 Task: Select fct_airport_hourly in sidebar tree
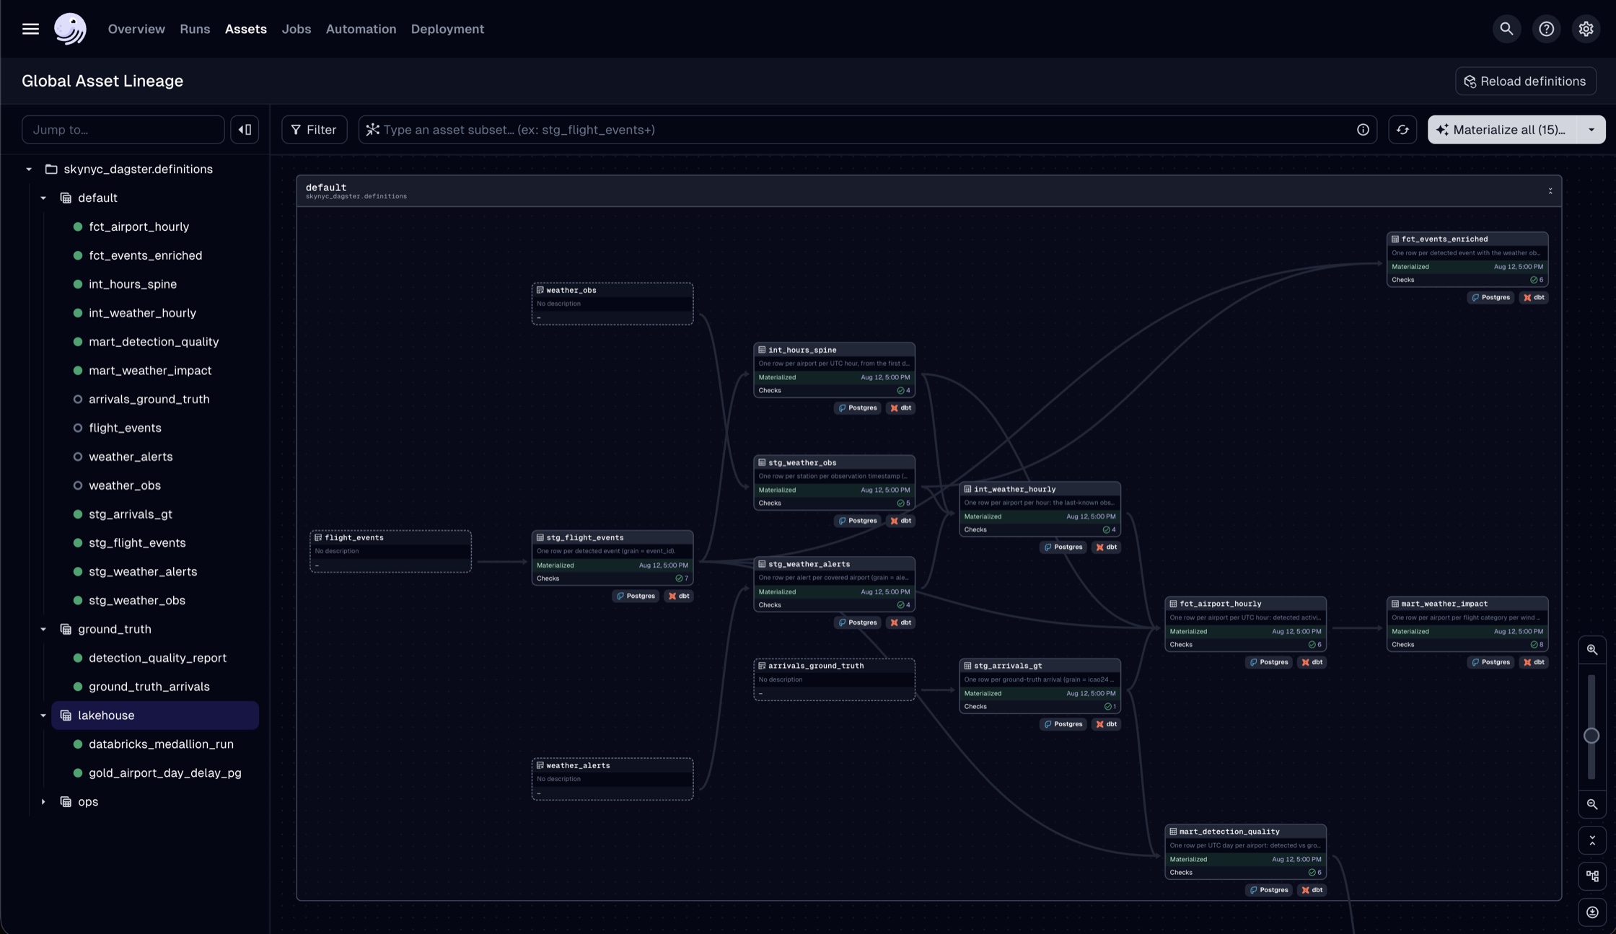(x=139, y=227)
